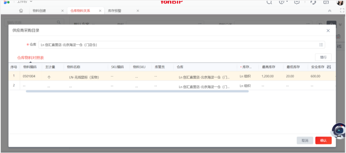Close the 仓库物料关系 tab
The height and width of the screenshot is (153, 346).
(x=100, y=11)
